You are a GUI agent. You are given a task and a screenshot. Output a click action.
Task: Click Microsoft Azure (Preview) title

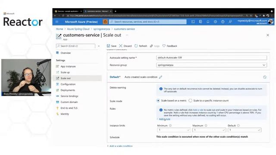pyautogui.click(x=82, y=22)
